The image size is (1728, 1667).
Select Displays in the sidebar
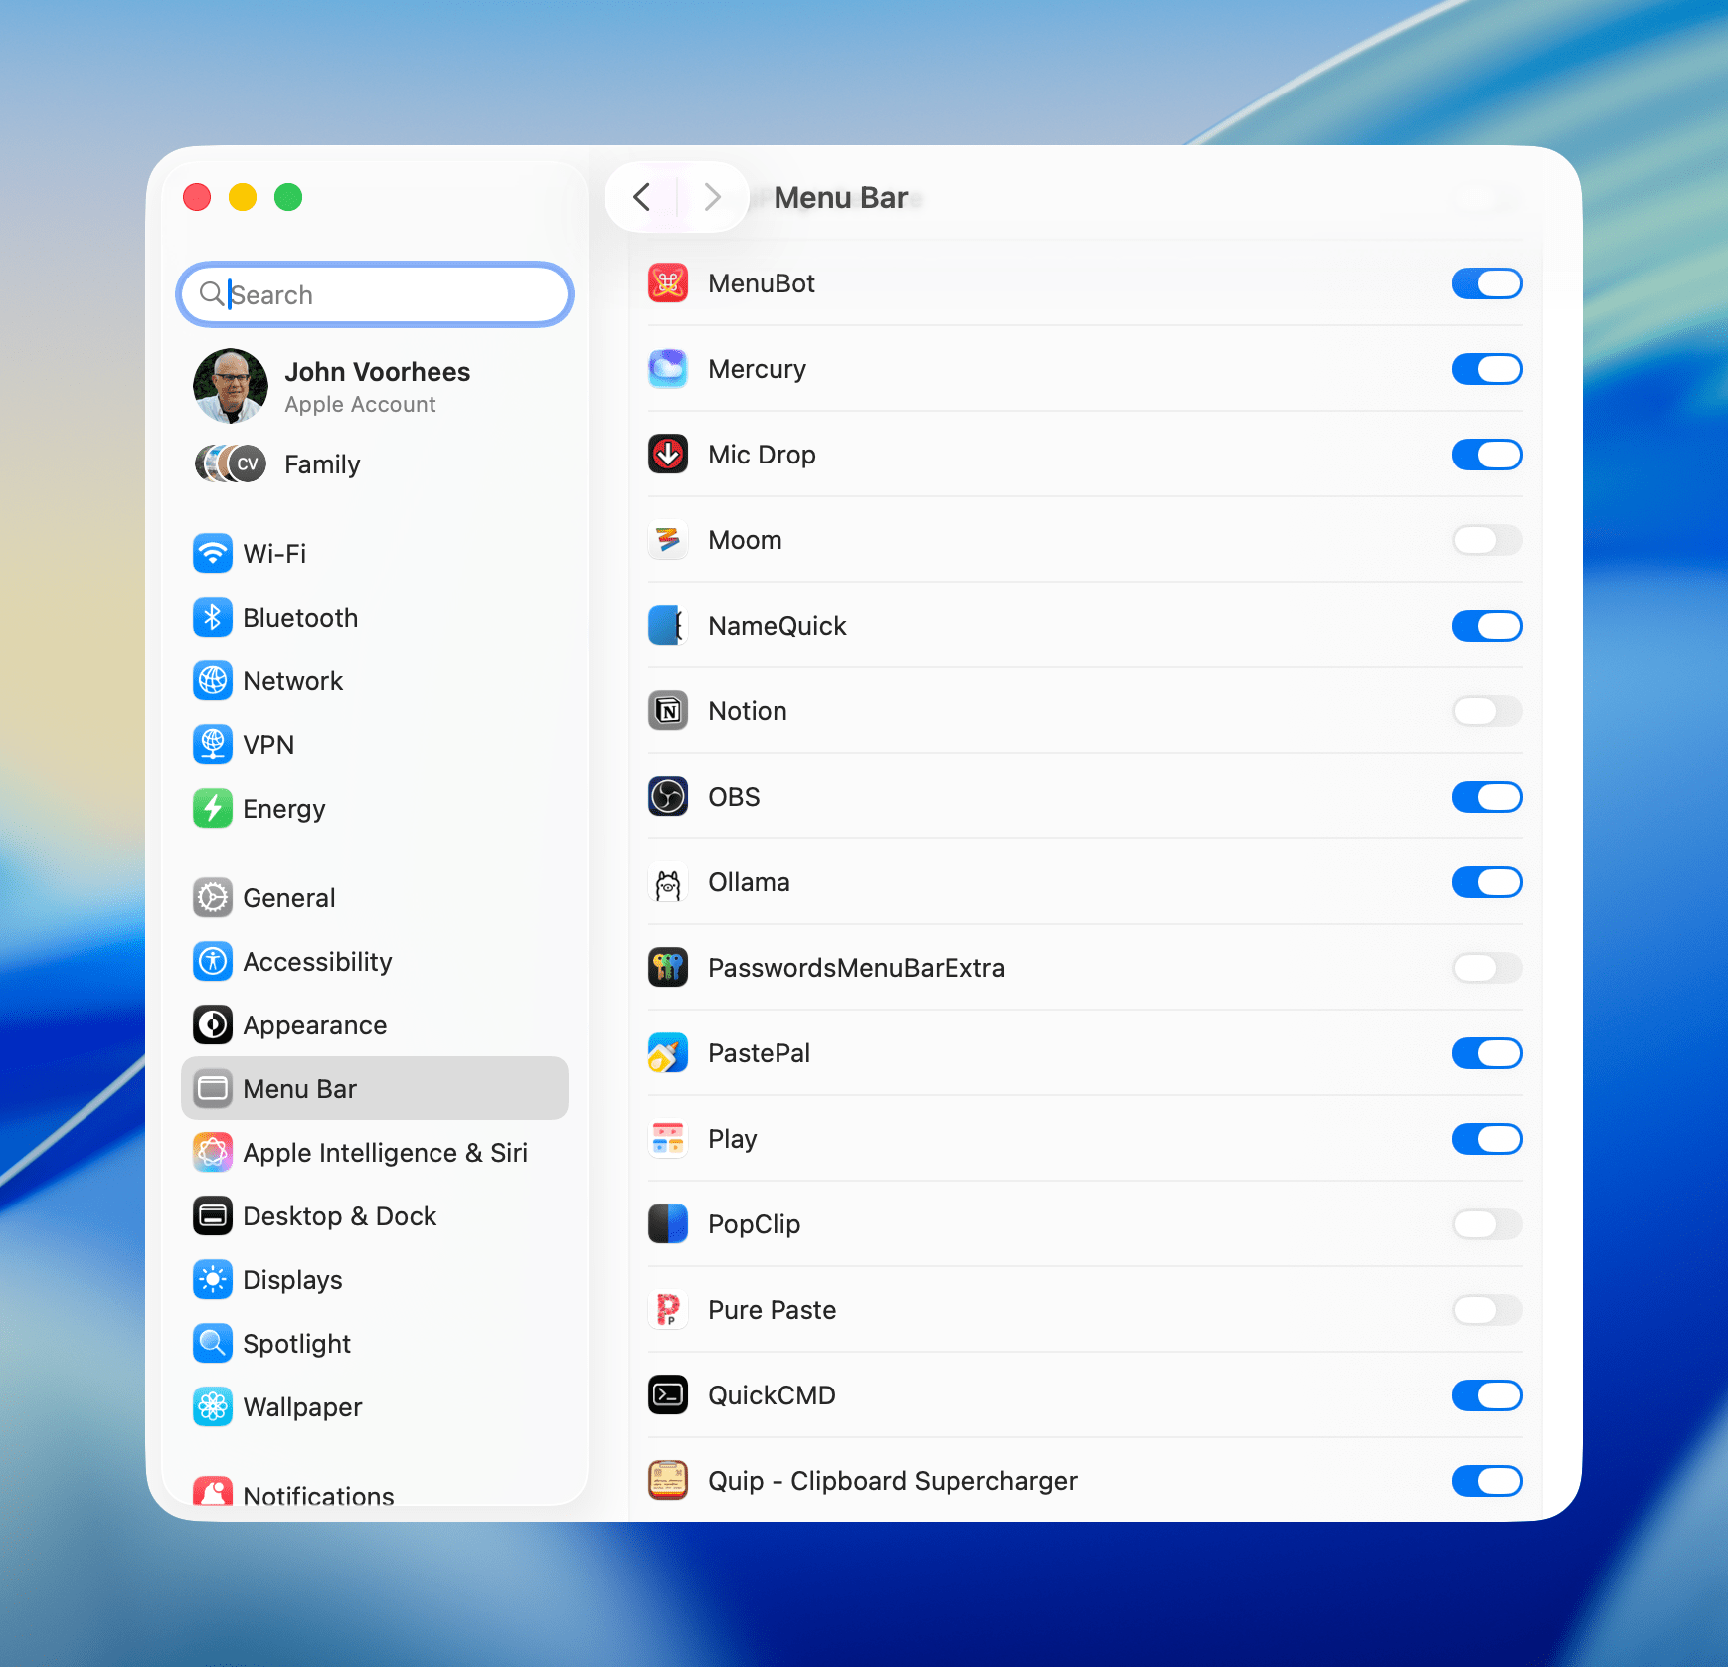[375, 1280]
